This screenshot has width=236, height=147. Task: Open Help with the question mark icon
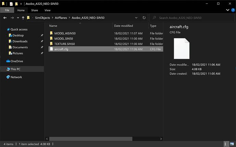coord(233,10)
